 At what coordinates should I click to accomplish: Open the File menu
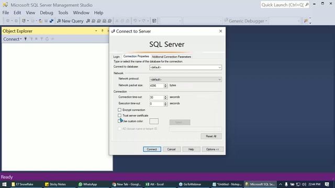point(6,13)
